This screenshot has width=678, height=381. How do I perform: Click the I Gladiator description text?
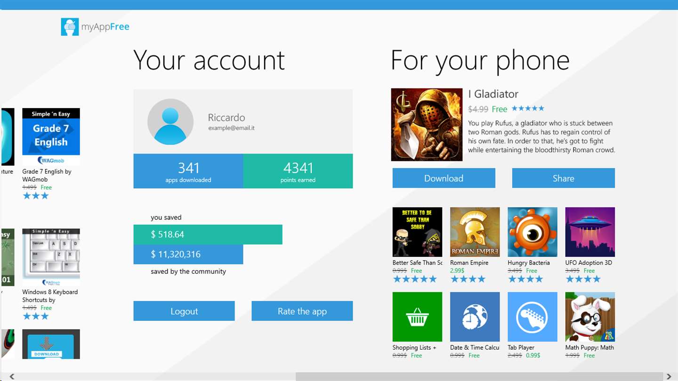[x=541, y=136]
